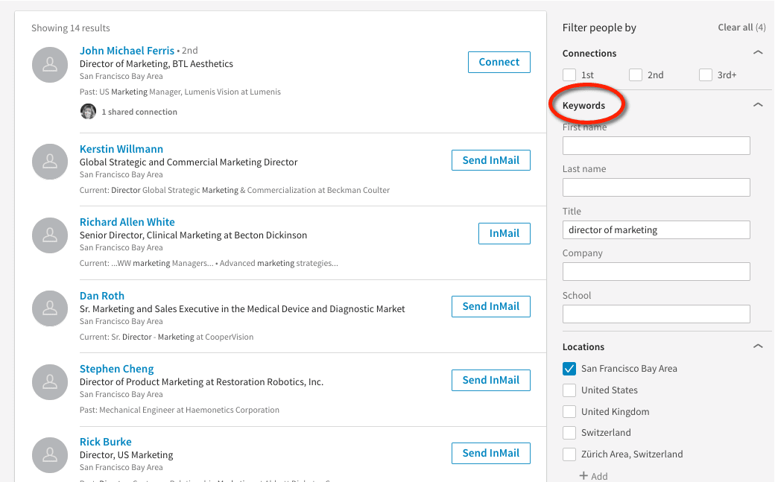Enable the United Kingdom location filter

569,412
